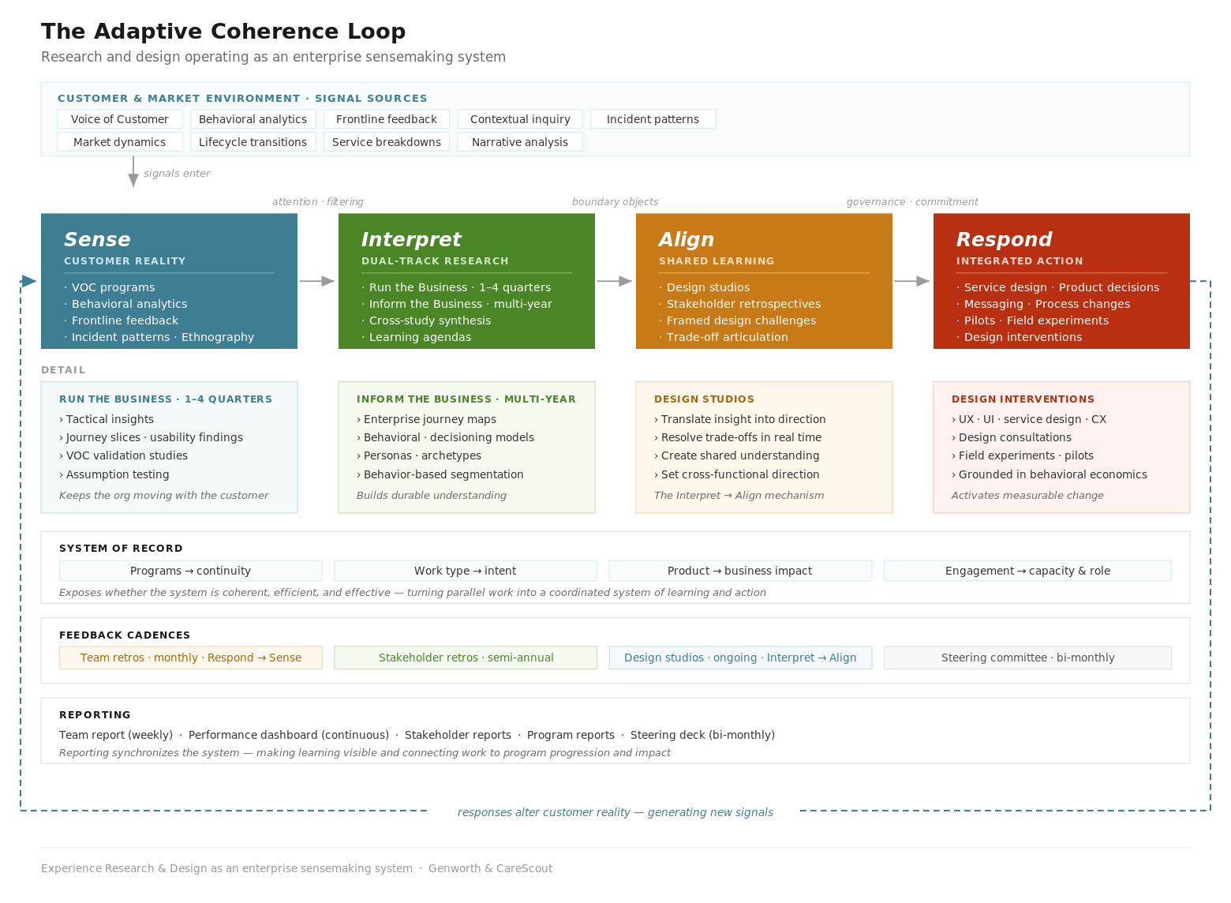Click 'Set cross-functional direction' item
This screenshot has width=1231, height=903.
[739, 474]
